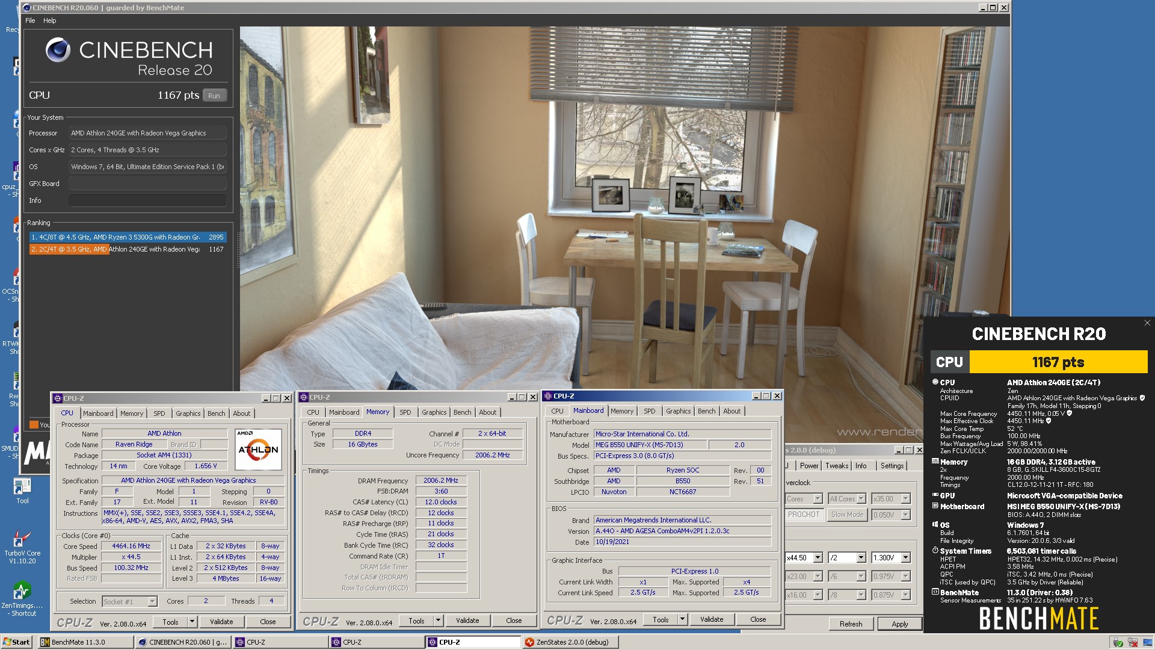Screen dimensions: 1155x650
Task: Switch to CPU tab in Mainboard CPU-Z window
Action: 558,411
